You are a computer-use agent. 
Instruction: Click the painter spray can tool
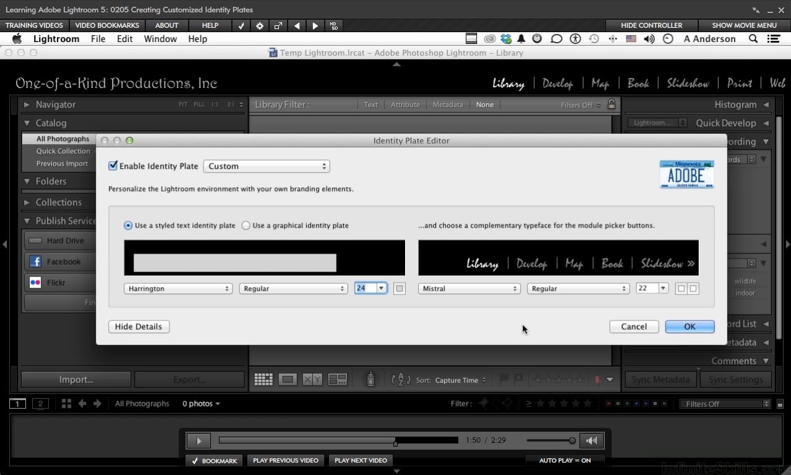(x=370, y=379)
